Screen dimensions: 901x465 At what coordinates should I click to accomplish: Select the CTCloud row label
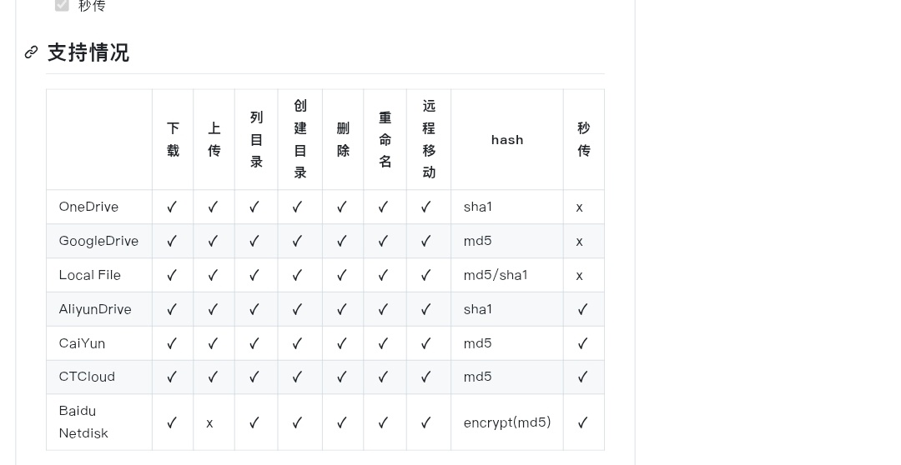tap(87, 377)
